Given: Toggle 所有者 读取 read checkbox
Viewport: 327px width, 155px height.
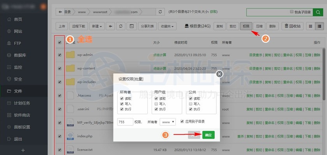Looking at the screenshot, I should (122, 99).
